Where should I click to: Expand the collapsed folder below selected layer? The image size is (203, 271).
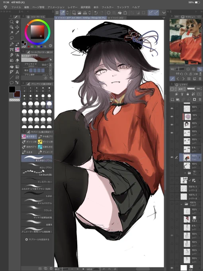click(185, 173)
